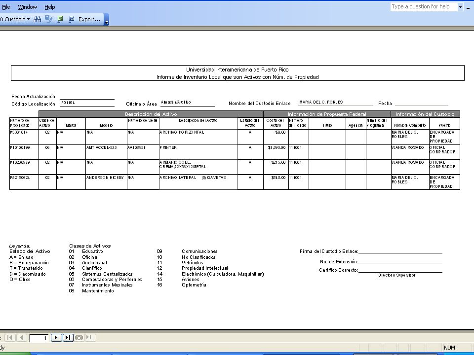Viewport: 474px width, 355px height.
Task: Click the Word export icon
Action: pos(71,19)
